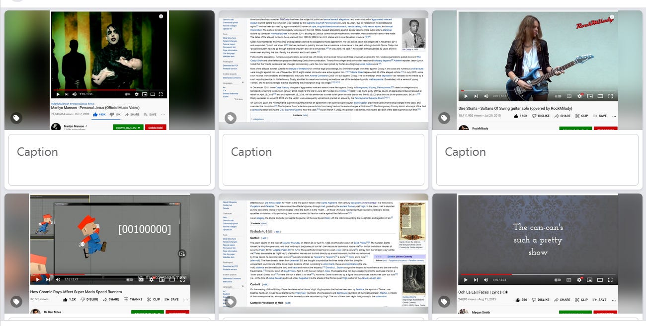Open the settings gear in the Marilyn Manson player
This screenshot has width=646, height=326.
click(137, 94)
